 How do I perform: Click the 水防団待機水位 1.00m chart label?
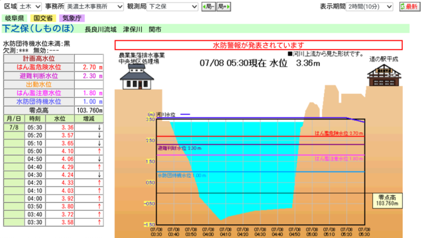point(182,175)
